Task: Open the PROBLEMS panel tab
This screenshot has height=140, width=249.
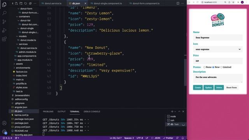Action: [48, 112]
